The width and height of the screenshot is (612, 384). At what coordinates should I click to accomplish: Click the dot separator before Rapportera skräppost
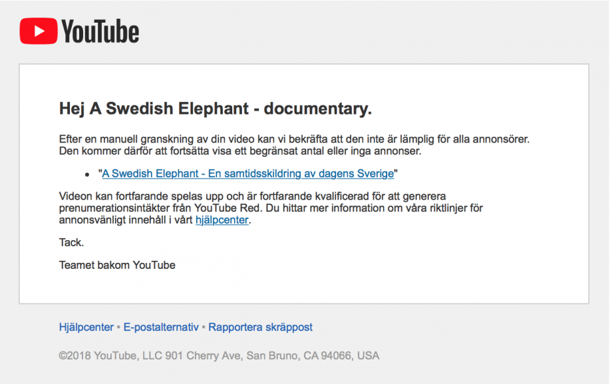pyautogui.click(x=204, y=327)
